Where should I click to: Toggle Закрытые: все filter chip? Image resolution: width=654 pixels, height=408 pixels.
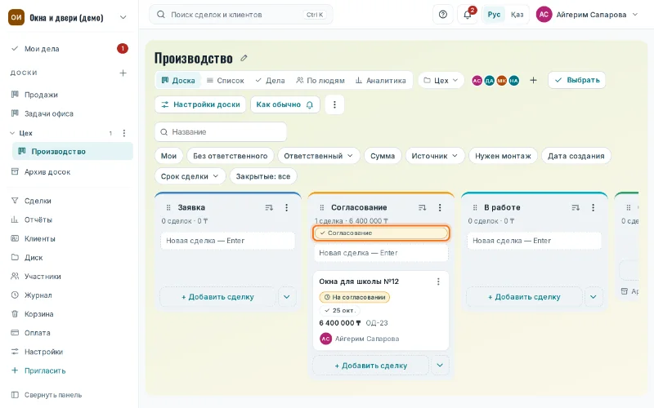pos(263,176)
